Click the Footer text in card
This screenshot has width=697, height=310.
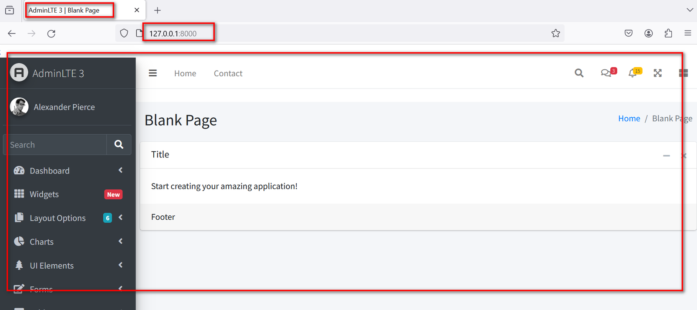[x=163, y=217]
